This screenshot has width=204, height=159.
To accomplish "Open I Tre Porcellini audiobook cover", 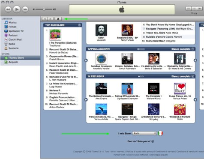I will 55,35.
